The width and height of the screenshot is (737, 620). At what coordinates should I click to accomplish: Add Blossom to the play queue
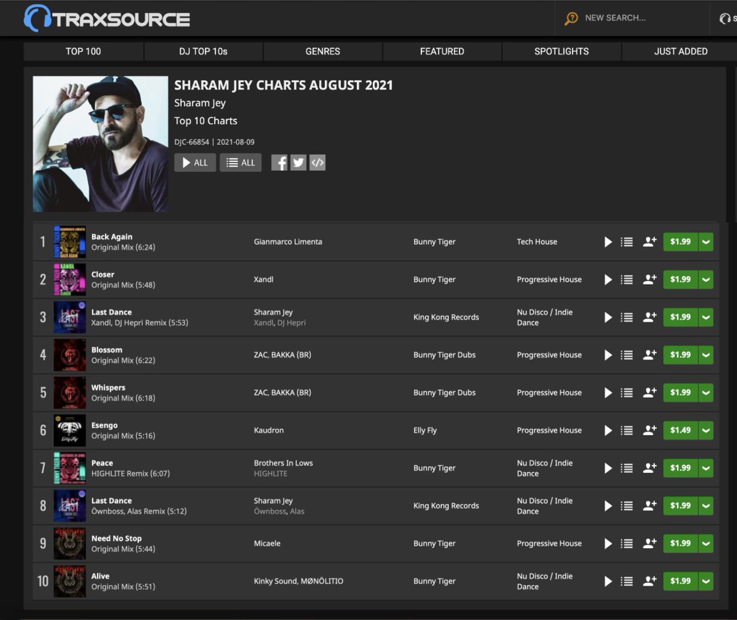point(626,355)
